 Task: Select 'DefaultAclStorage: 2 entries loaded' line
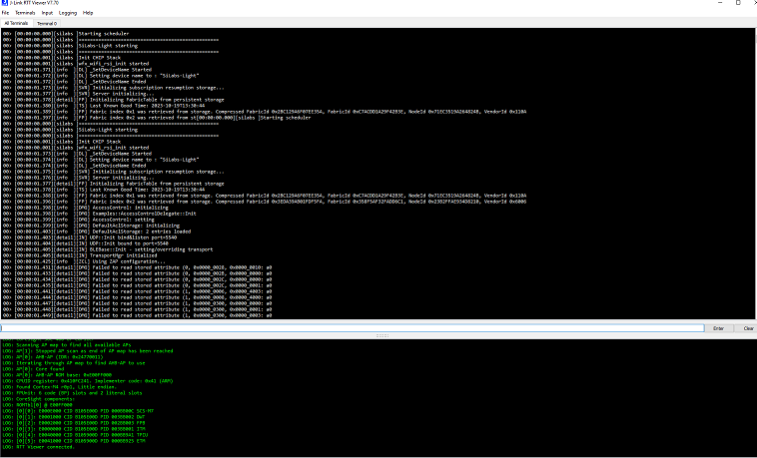point(97,231)
